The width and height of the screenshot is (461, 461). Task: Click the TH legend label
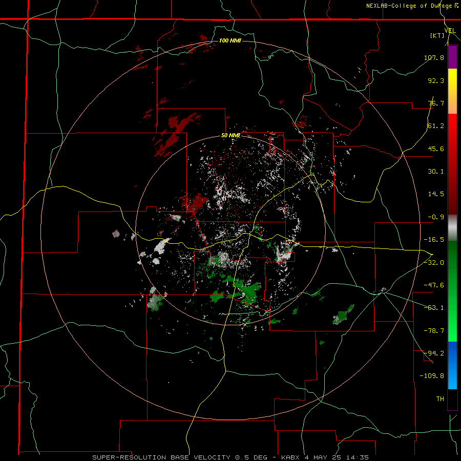pos(440,399)
